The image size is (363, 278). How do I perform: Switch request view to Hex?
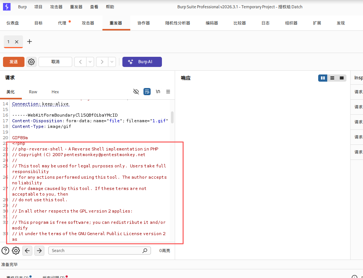pyautogui.click(x=55, y=92)
